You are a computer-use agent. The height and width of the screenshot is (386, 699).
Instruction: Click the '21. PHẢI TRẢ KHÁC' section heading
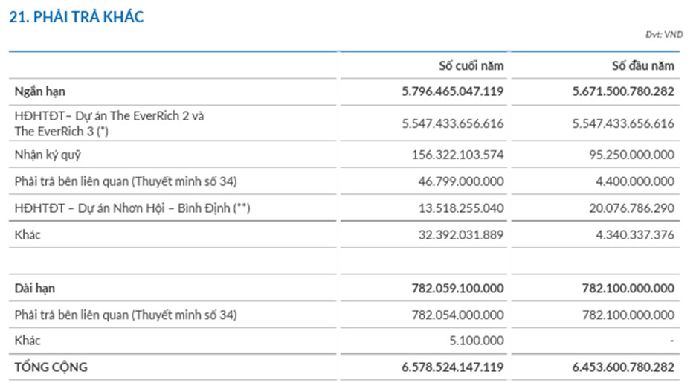(76, 17)
